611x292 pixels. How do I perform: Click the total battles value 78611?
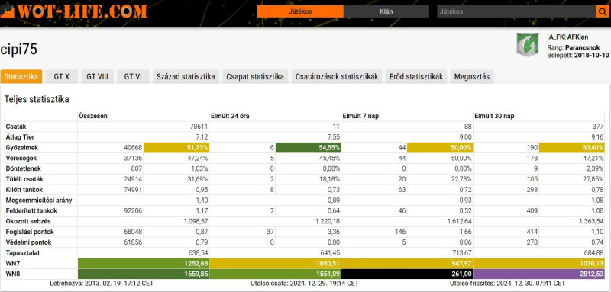click(199, 127)
